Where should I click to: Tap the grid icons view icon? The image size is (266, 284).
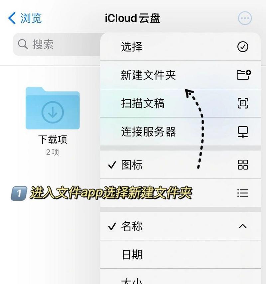(x=243, y=165)
